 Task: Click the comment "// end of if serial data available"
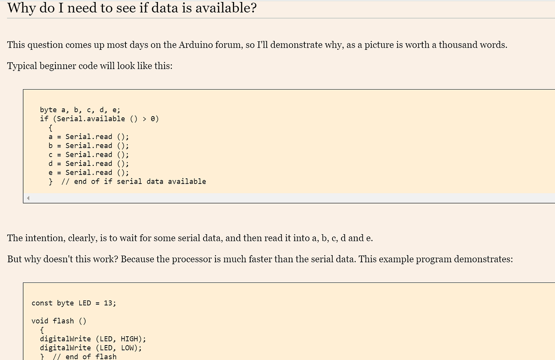[134, 181]
